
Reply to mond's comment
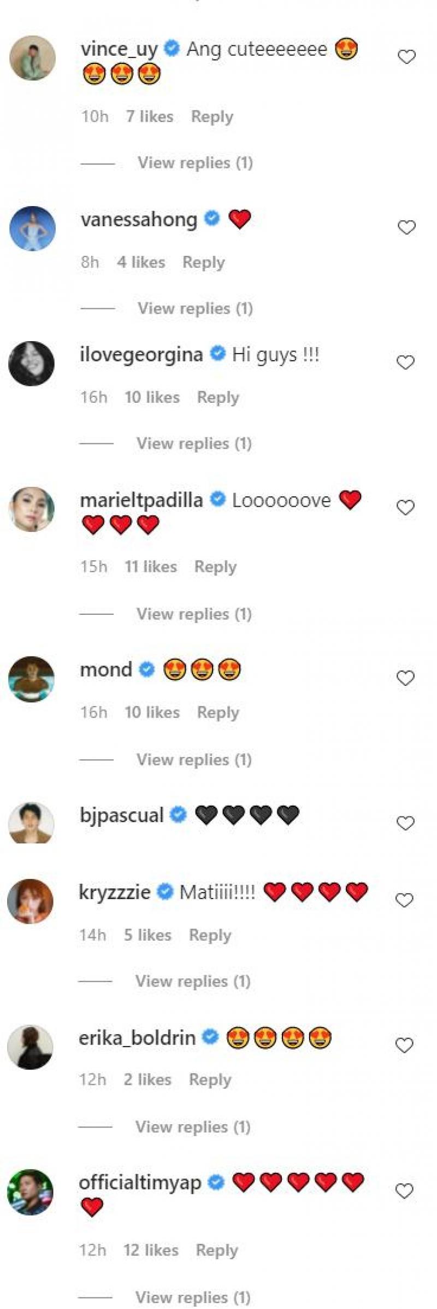click(x=218, y=713)
